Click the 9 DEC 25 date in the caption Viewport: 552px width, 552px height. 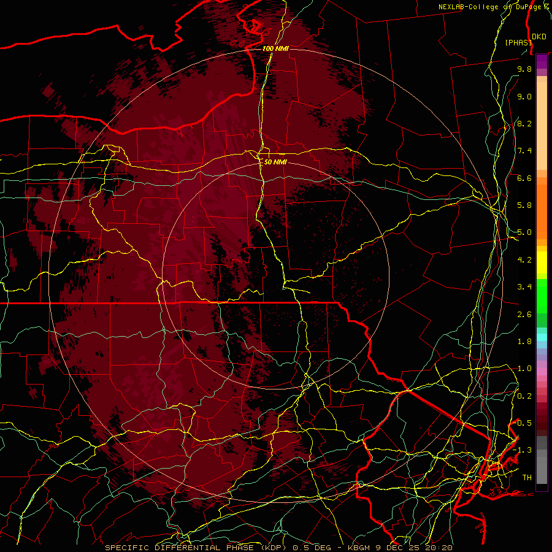[398, 548]
